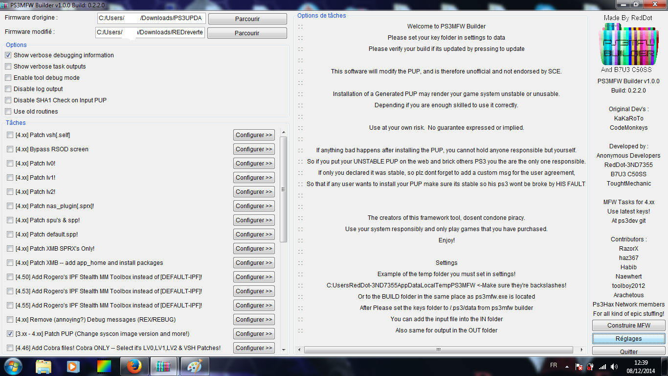Click the Firmware d'origine path field

pos(151,19)
